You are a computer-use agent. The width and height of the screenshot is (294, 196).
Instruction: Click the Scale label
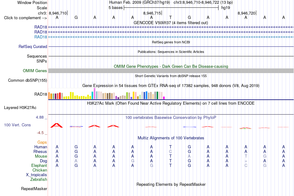click(42, 8)
